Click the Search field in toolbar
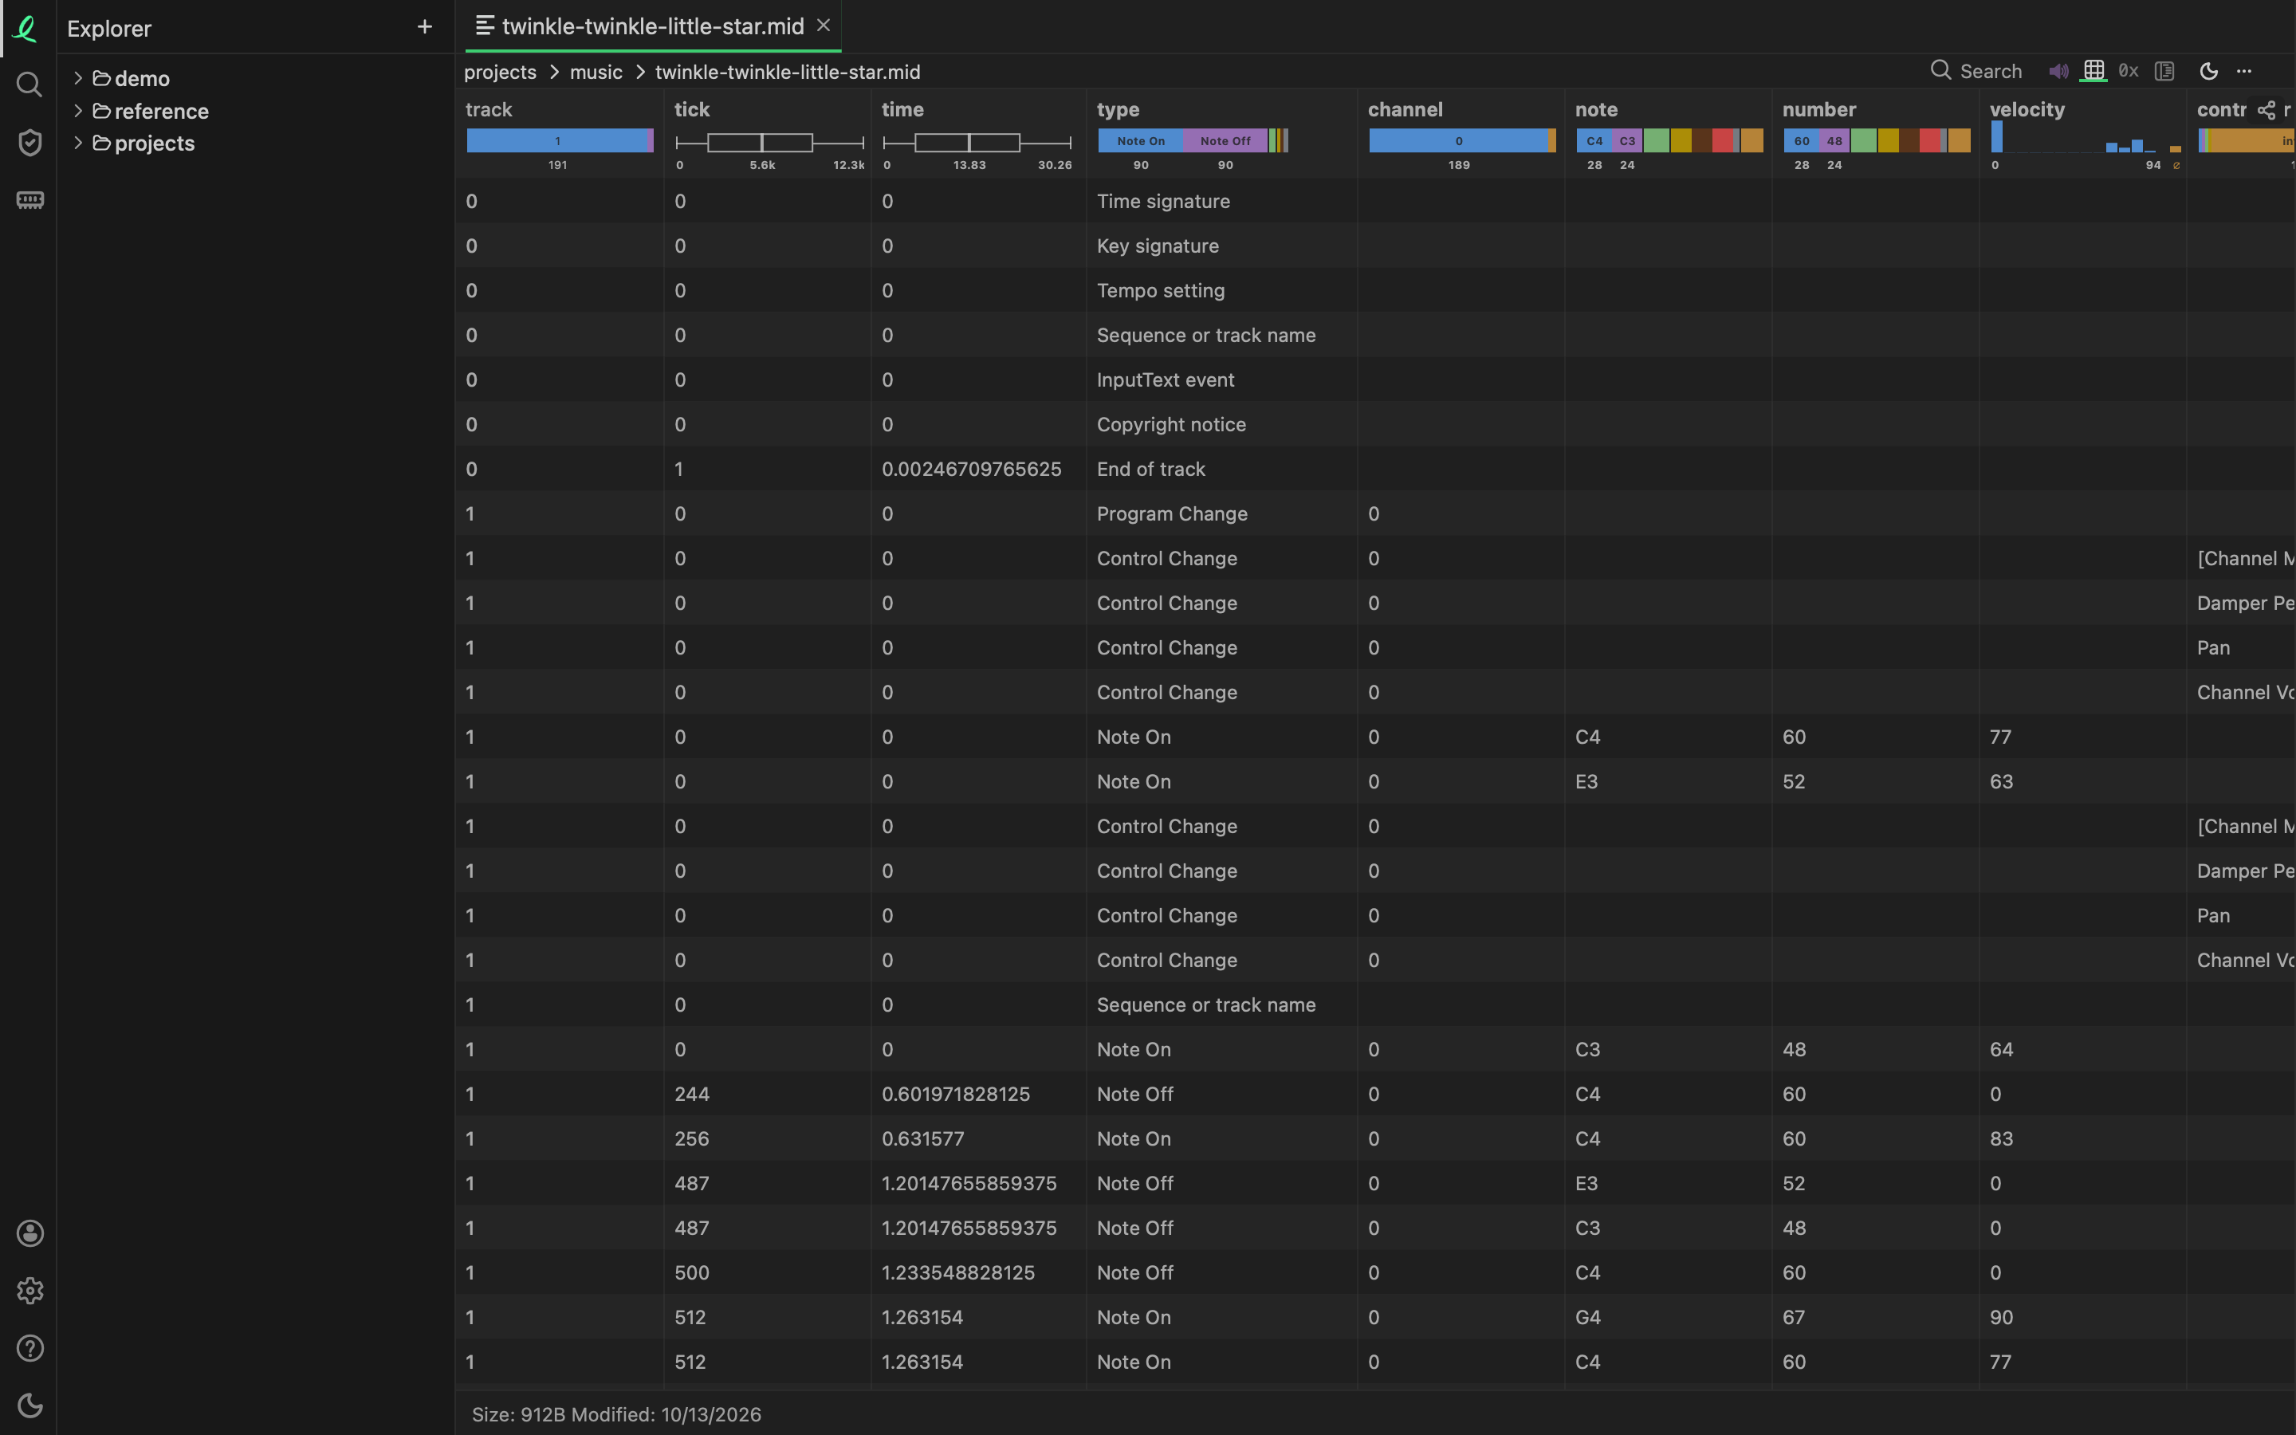Viewport: 2296px width, 1435px height. (1977, 71)
